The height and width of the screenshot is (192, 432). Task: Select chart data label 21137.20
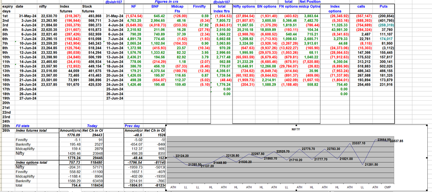pos(207,166)
